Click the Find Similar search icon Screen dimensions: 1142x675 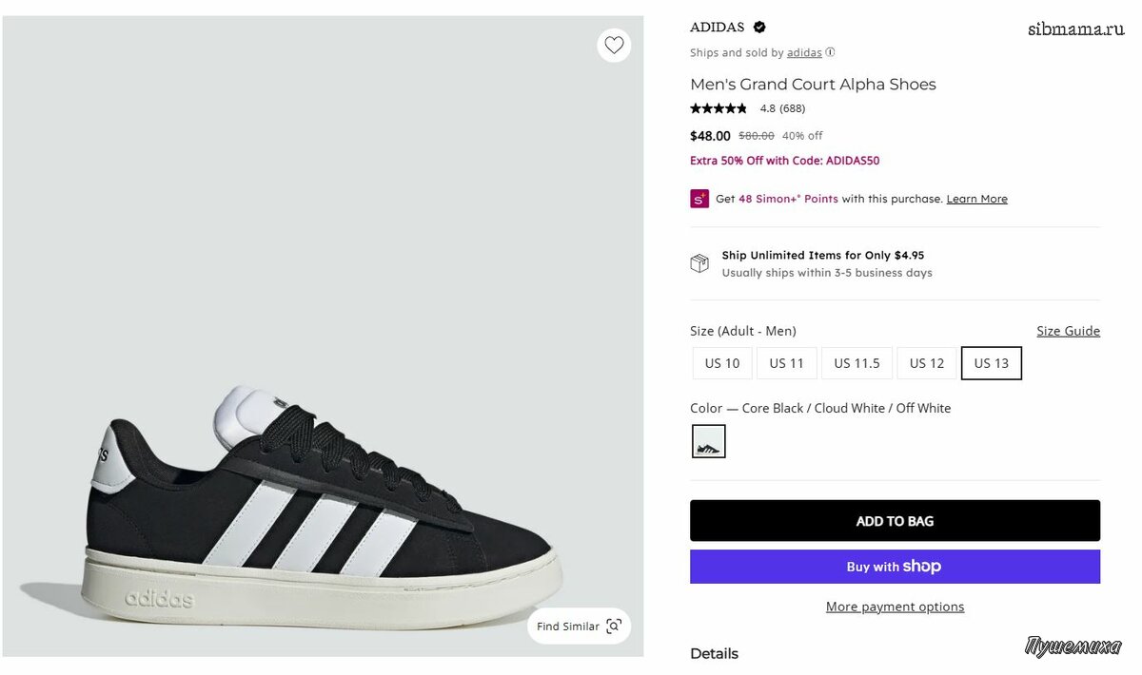(614, 627)
